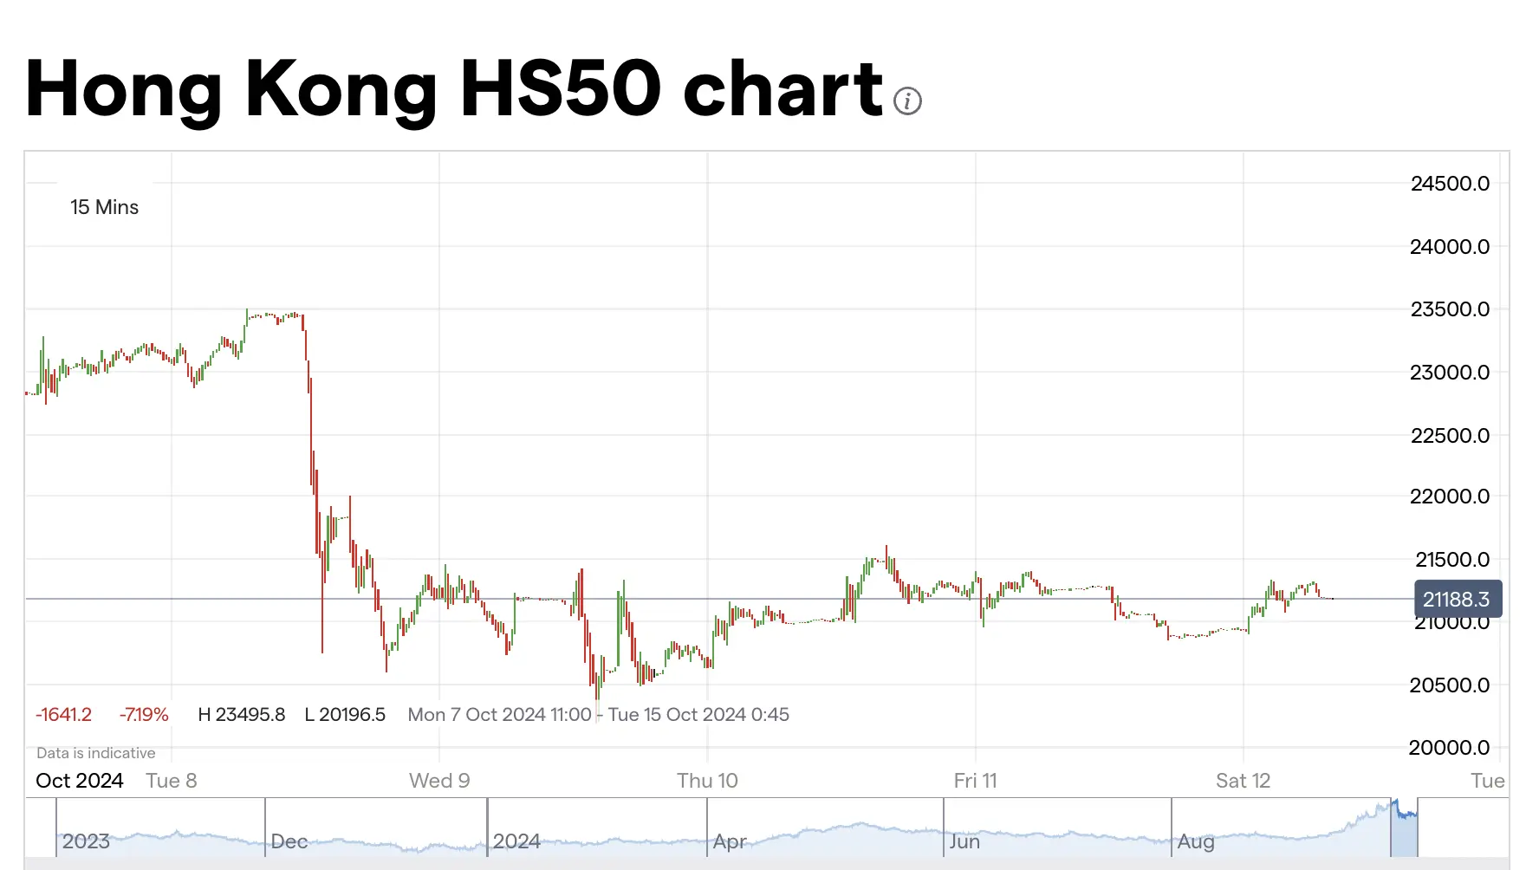1539x870 pixels.
Task: Click the 2024 marker in the navigator
Action: (x=516, y=841)
